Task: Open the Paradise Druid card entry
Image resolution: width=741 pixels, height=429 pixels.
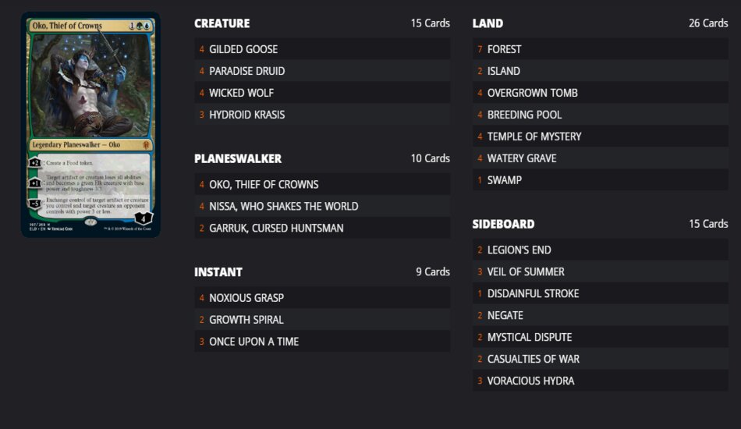Action: (x=322, y=71)
